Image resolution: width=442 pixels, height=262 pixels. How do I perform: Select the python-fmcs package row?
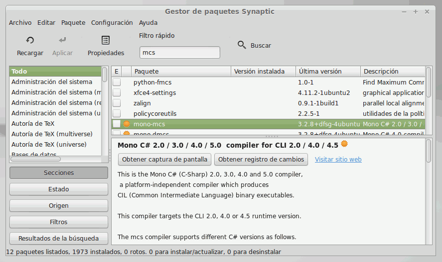click(268, 82)
